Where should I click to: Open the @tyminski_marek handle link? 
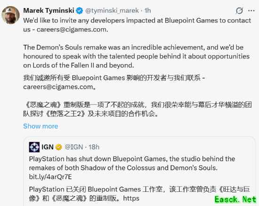tap(112, 11)
